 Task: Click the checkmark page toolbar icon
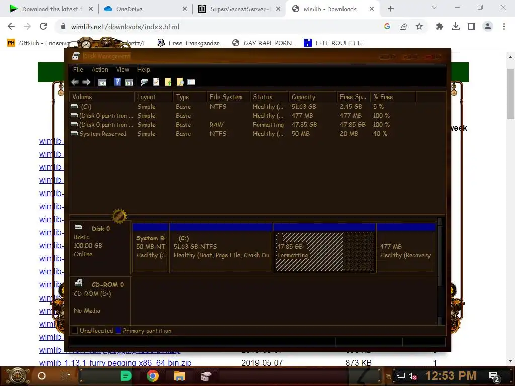point(156,82)
